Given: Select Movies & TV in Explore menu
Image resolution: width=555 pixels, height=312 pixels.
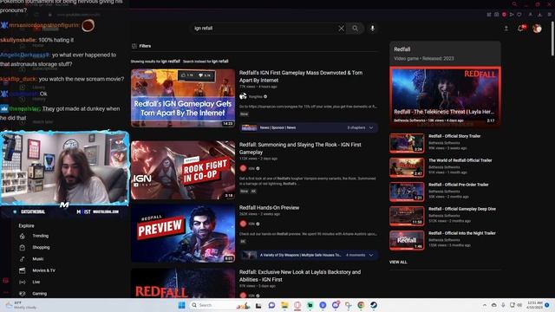Looking at the screenshot, I should (44, 270).
